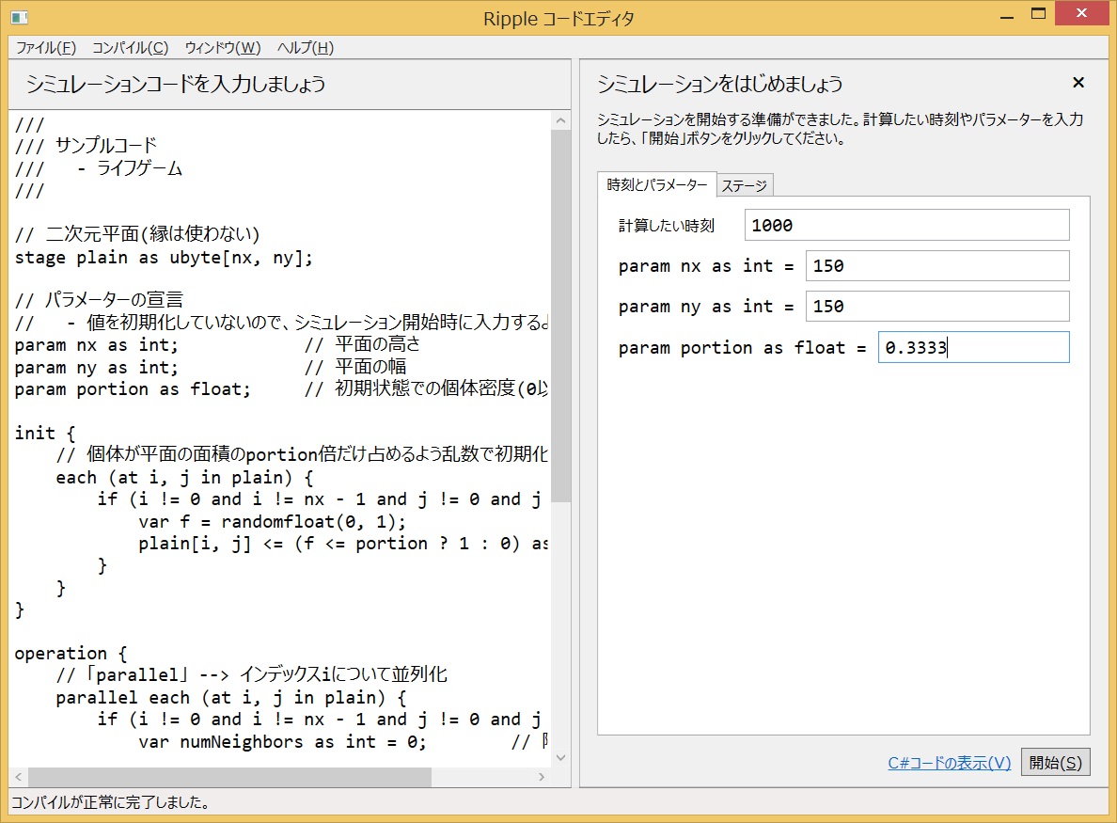Click status bar text コンパイルが正常に完了しました。

(x=110, y=802)
